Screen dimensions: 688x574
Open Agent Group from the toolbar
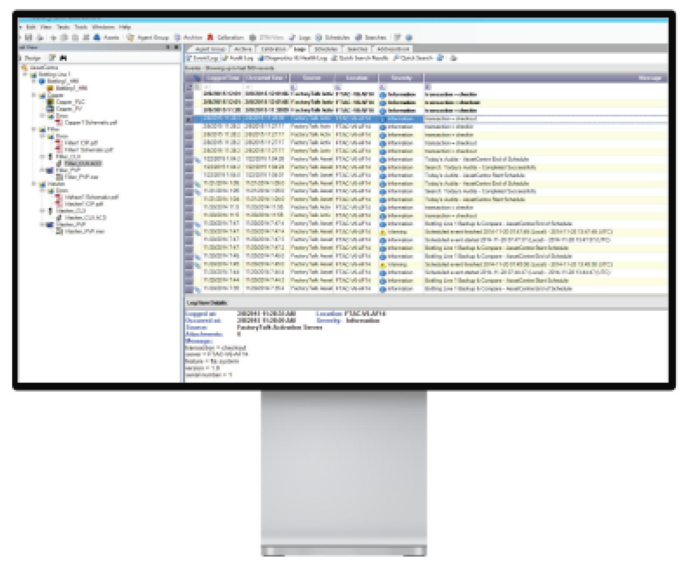tap(131, 38)
